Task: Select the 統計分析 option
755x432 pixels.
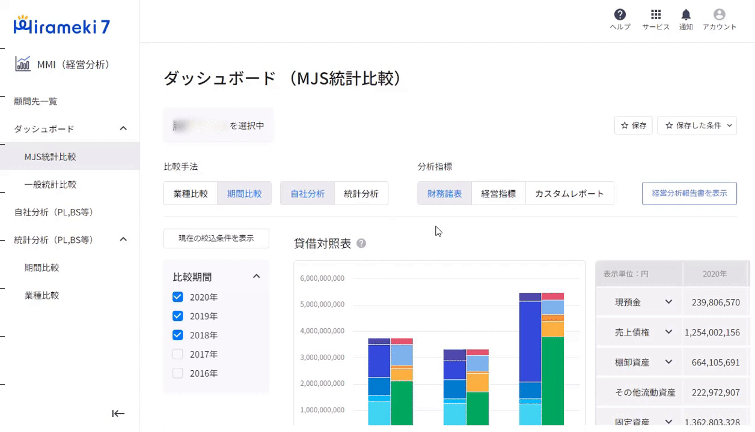Action: pos(361,194)
